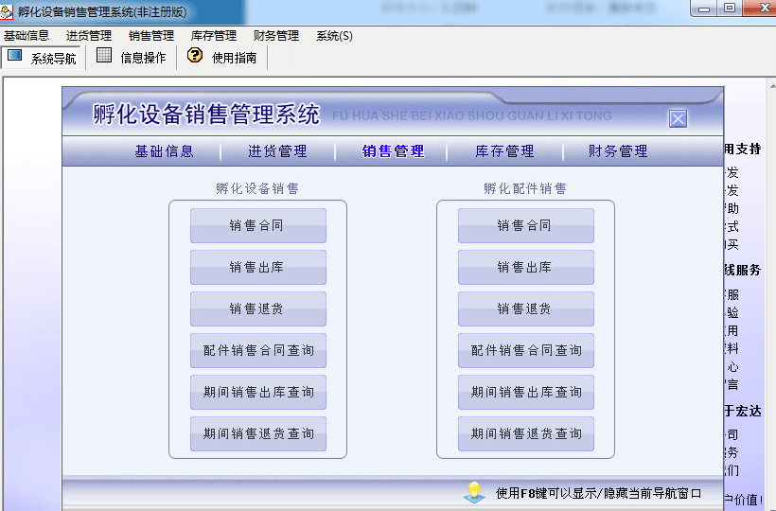Open the 进货管理 menu in menu bar

(x=89, y=36)
